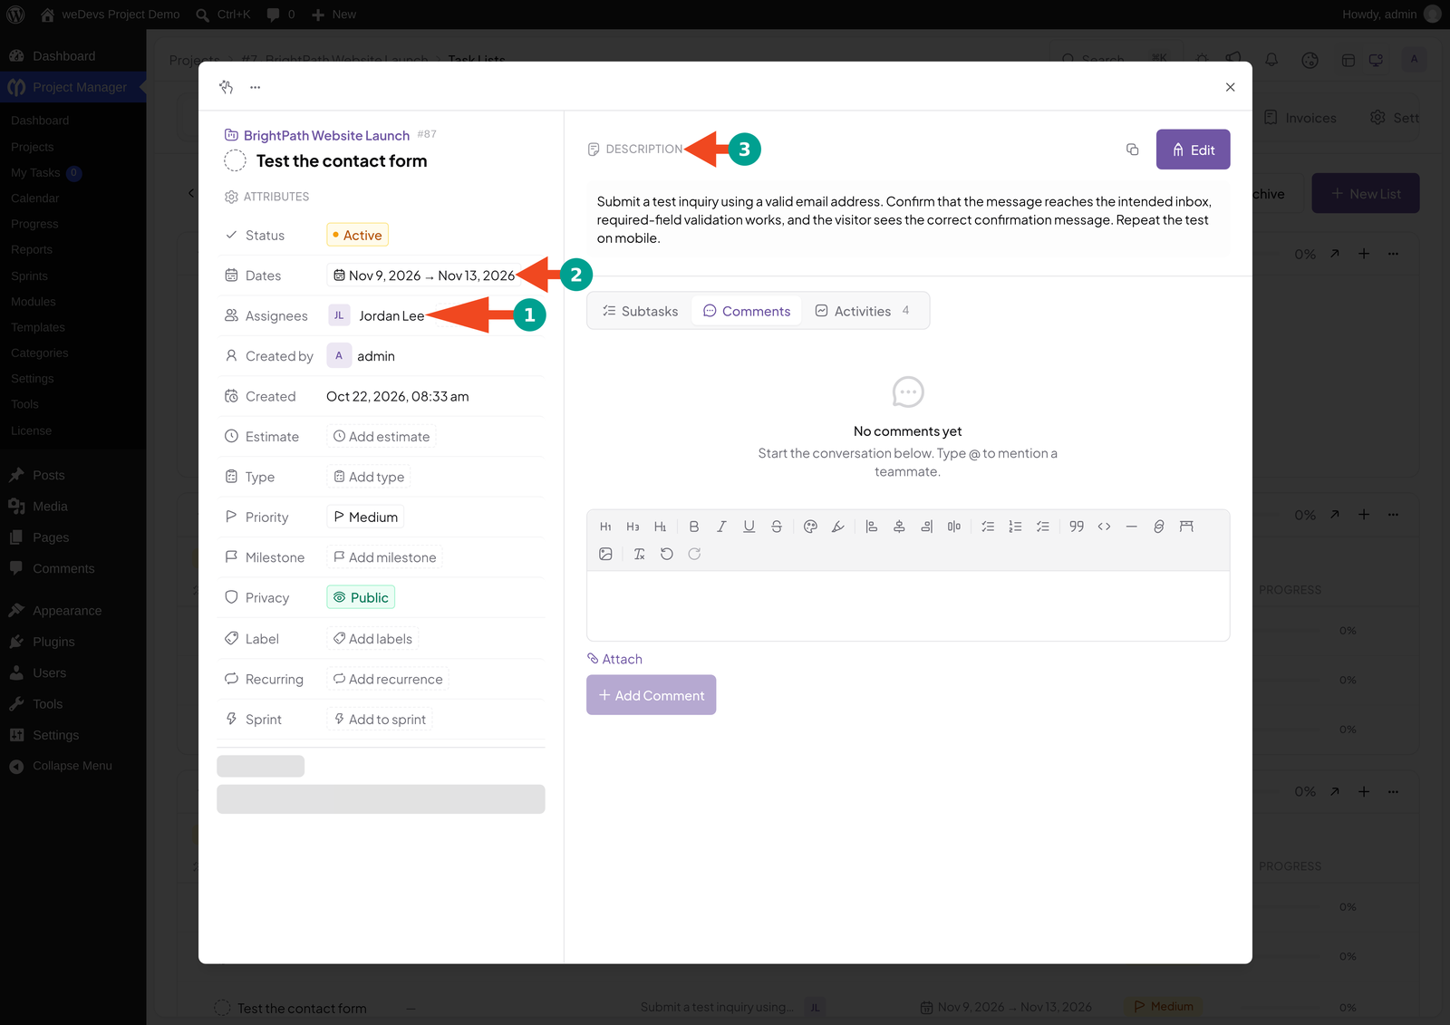Open the Active status dropdown
The height and width of the screenshot is (1025, 1450).
(x=357, y=235)
